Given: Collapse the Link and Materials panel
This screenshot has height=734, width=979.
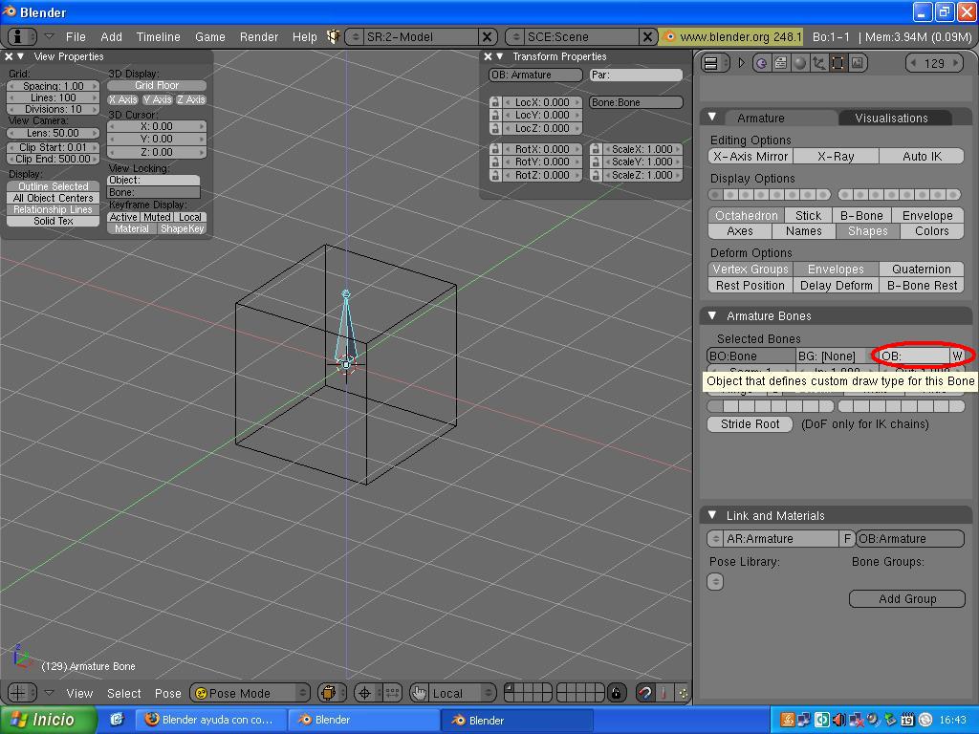Looking at the screenshot, I should click(x=711, y=515).
